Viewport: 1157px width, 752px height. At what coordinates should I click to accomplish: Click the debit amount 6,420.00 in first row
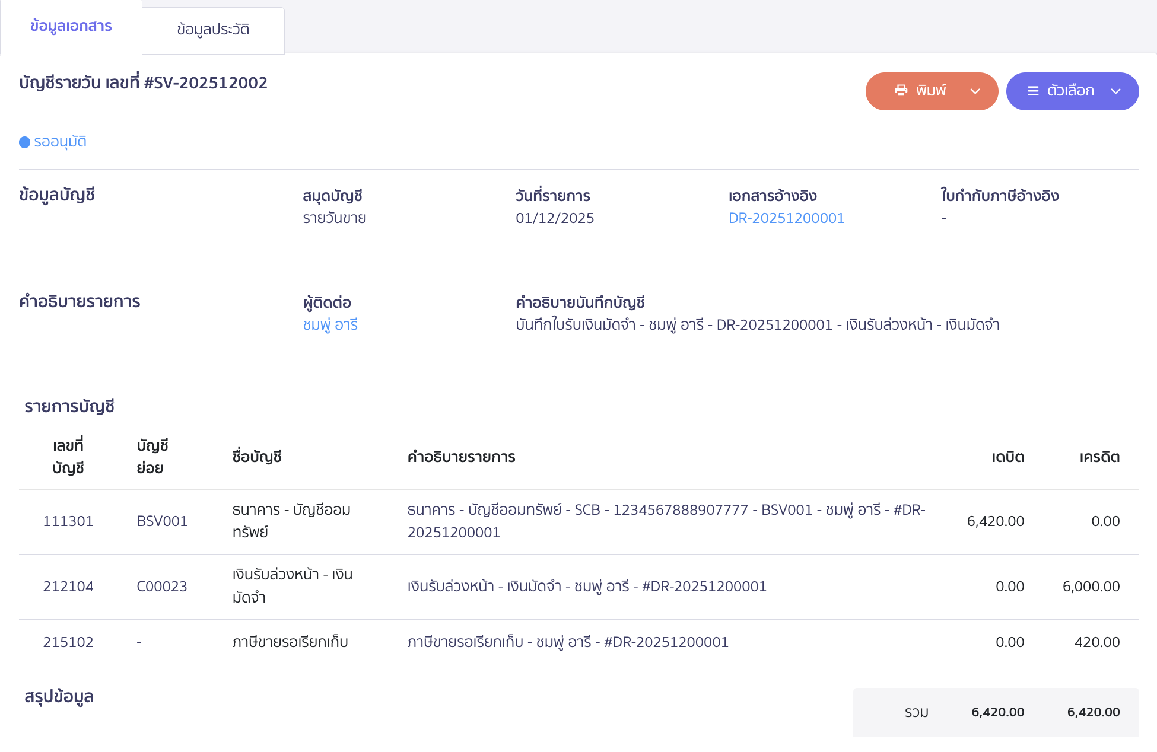(996, 521)
